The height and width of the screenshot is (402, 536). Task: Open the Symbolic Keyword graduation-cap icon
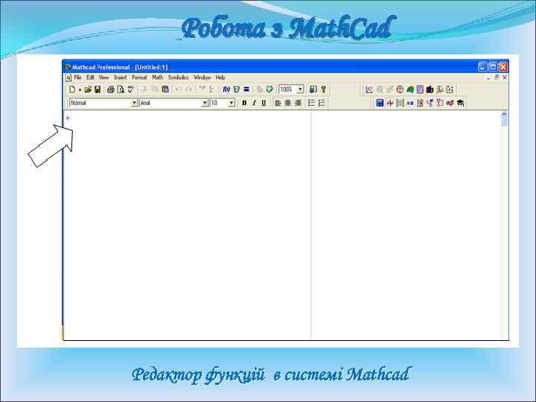point(460,103)
